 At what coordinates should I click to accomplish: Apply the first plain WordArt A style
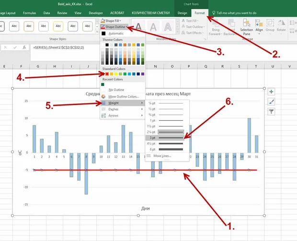click(x=138, y=26)
